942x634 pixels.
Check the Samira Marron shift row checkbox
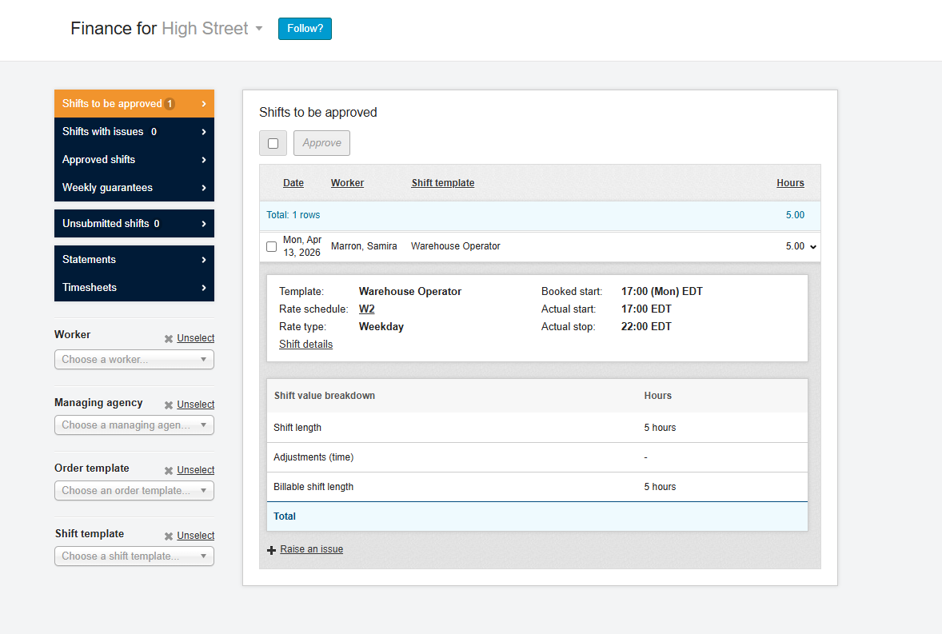pos(271,246)
